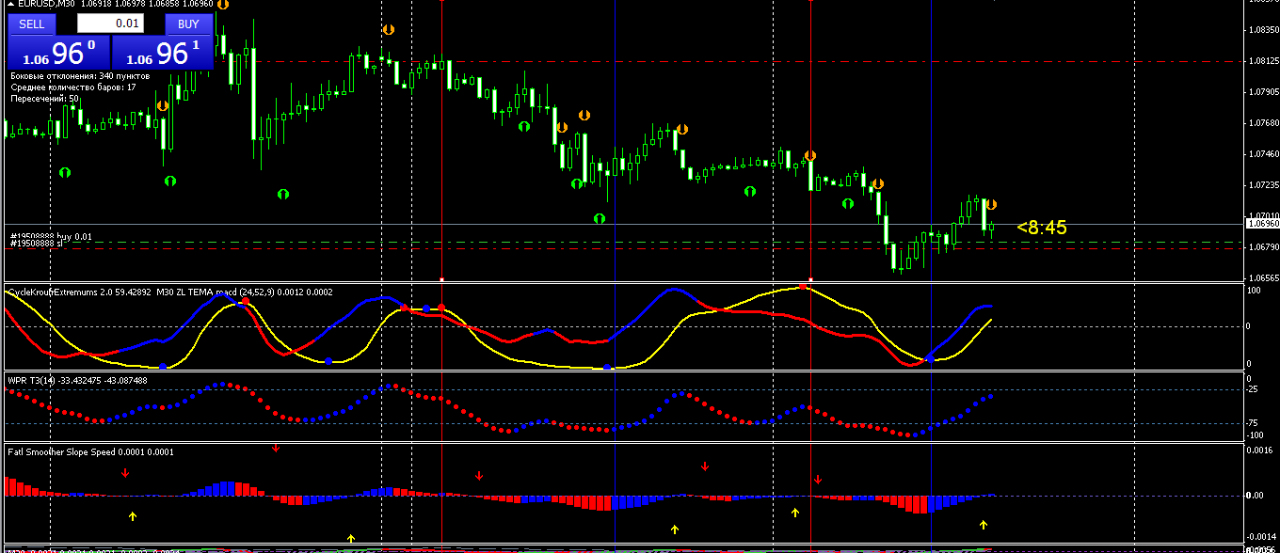
Task: Click leftmost red down arrow in Fatl Smoother panel
Action: (x=125, y=473)
